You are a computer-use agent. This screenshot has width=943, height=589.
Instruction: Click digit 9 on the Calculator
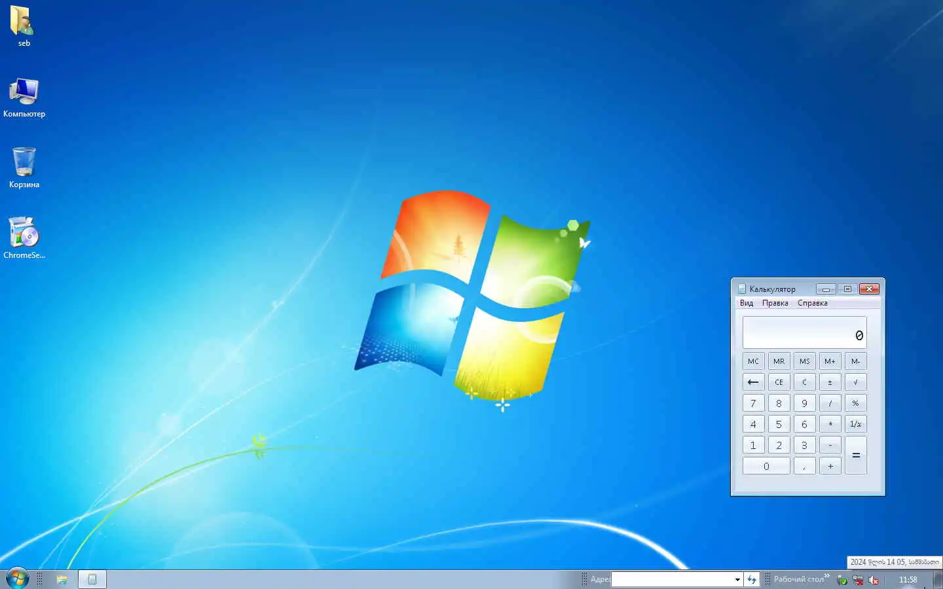[x=804, y=403]
